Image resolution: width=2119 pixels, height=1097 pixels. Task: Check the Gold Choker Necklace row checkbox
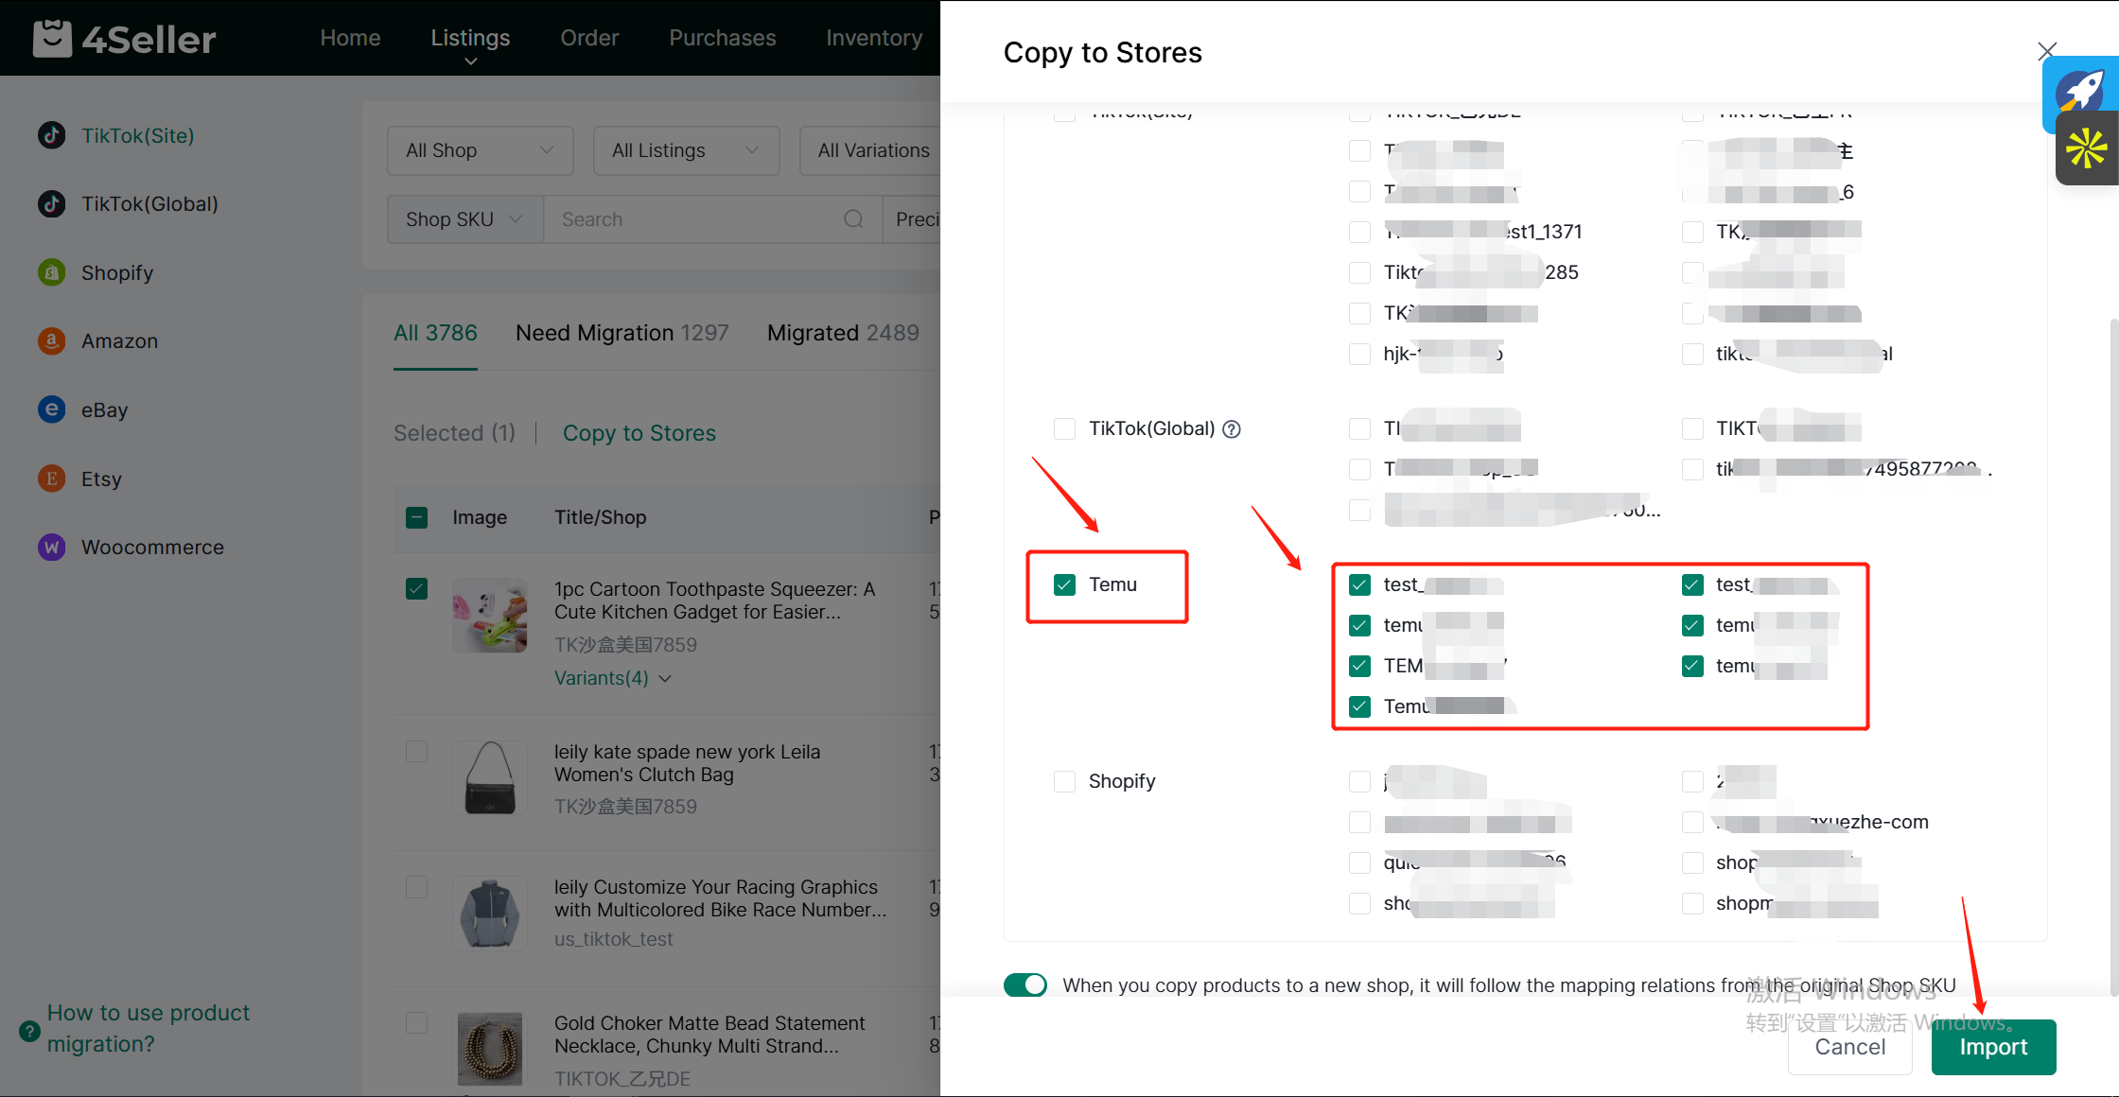416,1023
